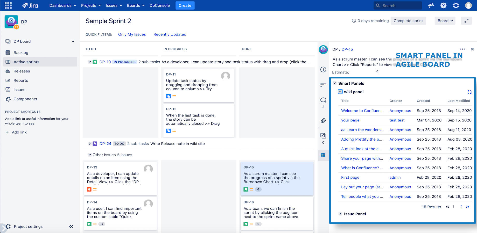This screenshot has width=477, height=233.
Task: Open the 'Welcome to Confluen...' page link
Action: click(362, 111)
